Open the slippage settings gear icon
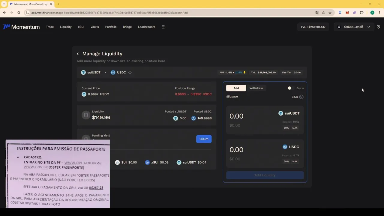Screen dimensions: 384x216 [x=301, y=97]
